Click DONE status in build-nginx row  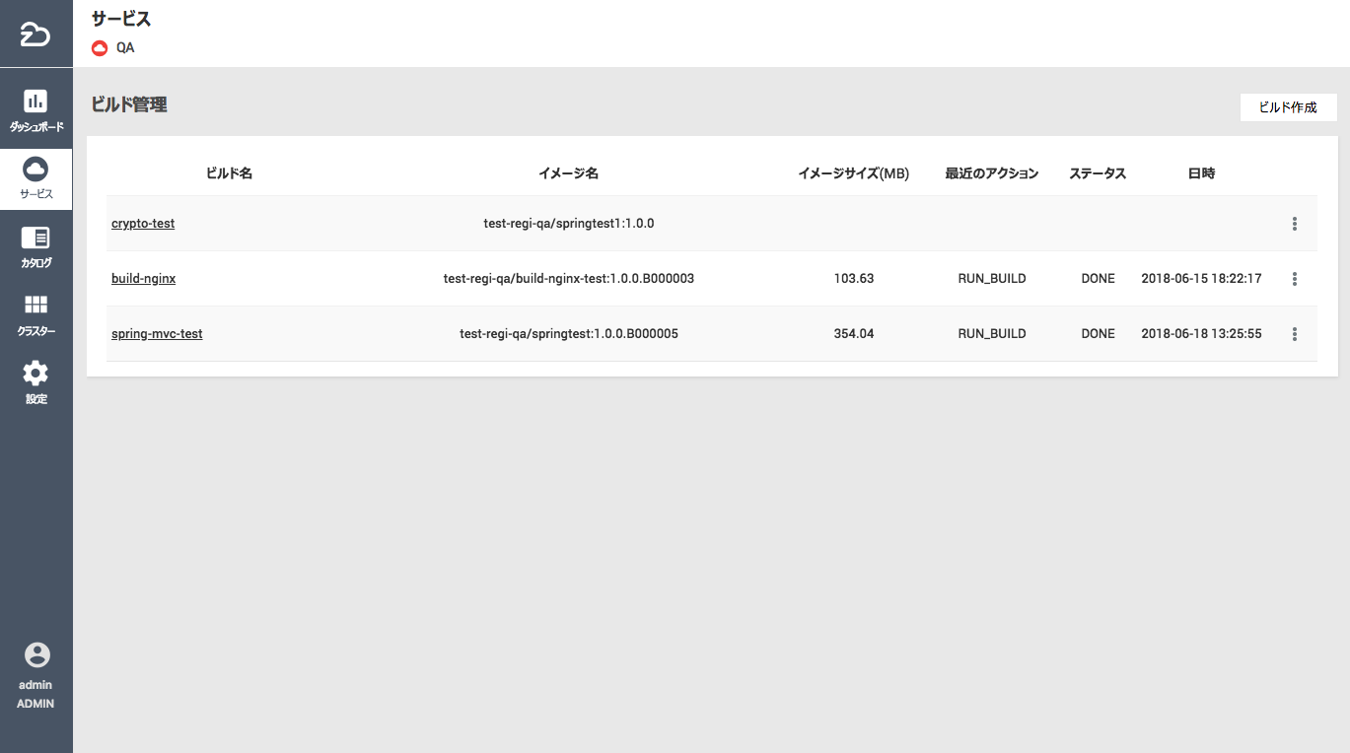[x=1098, y=279]
